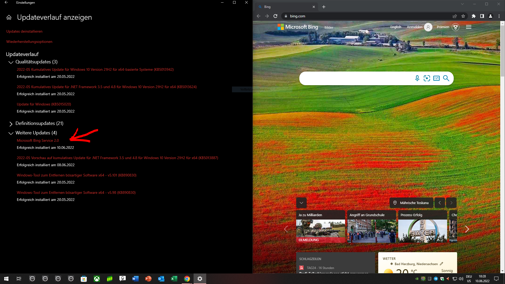Screen dimensions: 505x284
Task: Start voice search microphone icon
Action: click(x=417, y=78)
